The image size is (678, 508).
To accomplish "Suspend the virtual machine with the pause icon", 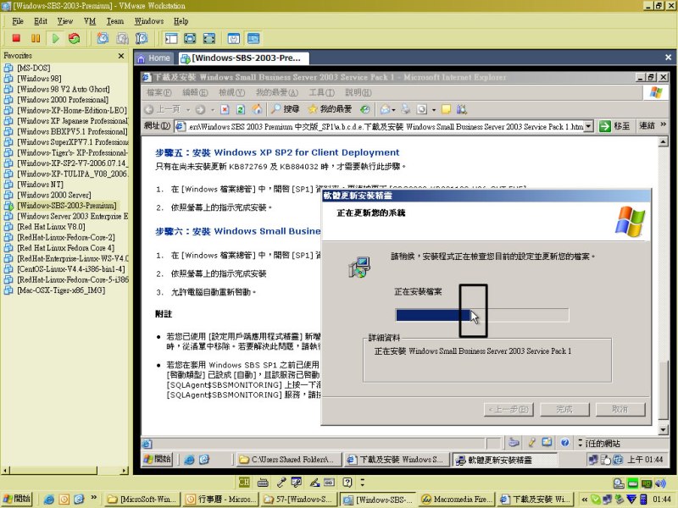I will tap(36, 38).
